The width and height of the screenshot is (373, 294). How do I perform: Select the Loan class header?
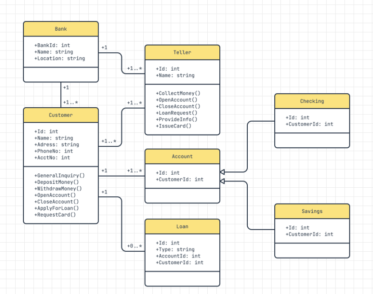point(182,226)
